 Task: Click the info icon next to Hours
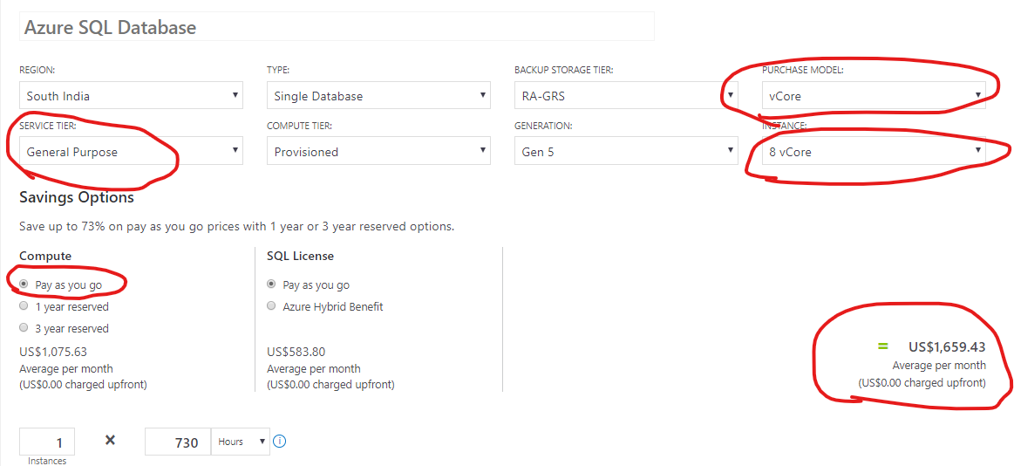point(279,442)
